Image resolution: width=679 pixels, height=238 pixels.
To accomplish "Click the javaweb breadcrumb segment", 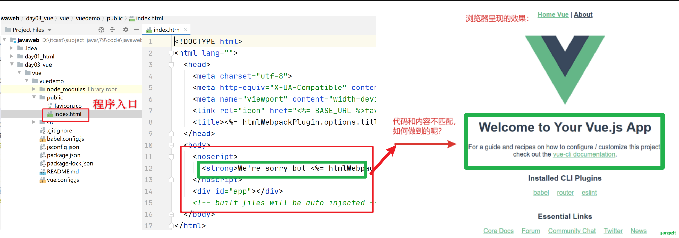I will [x=10, y=19].
